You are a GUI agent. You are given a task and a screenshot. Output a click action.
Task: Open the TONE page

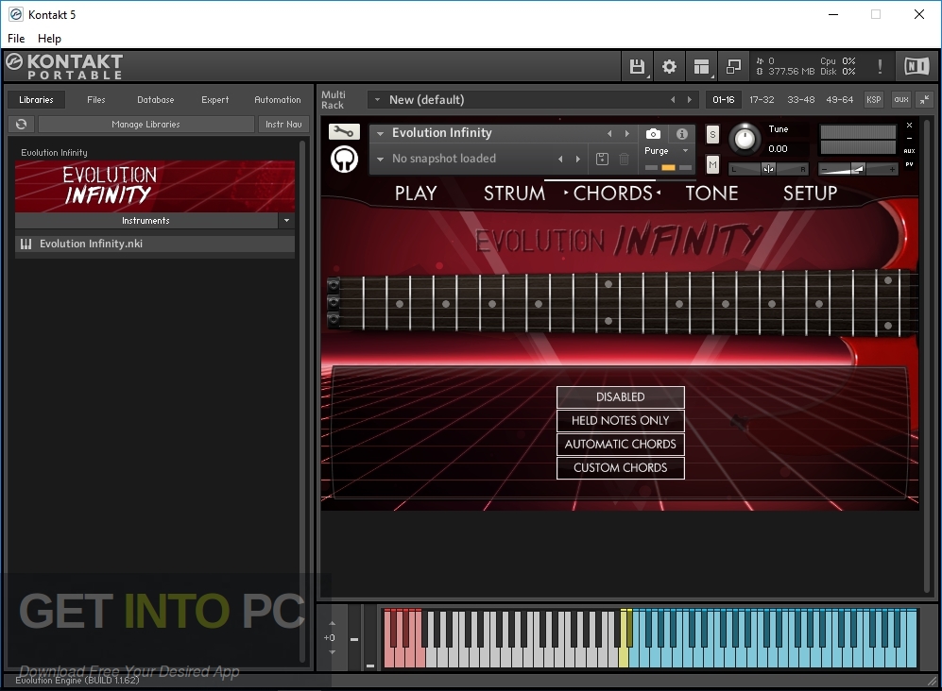tap(711, 194)
